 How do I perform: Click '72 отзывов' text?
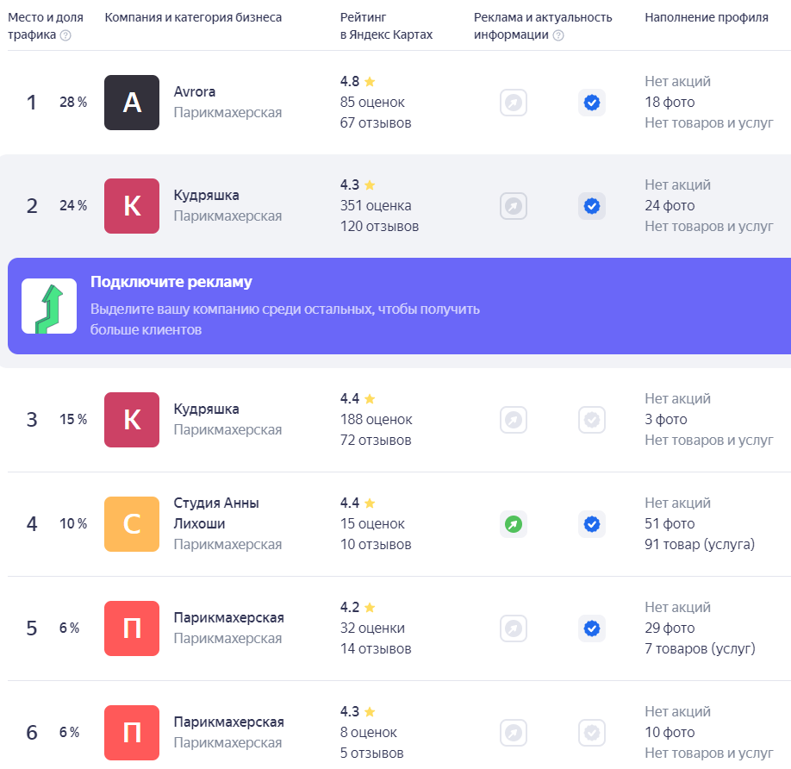(376, 441)
